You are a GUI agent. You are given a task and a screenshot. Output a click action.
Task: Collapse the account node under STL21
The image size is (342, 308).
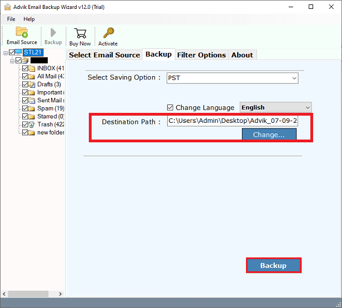click(x=12, y=61)
